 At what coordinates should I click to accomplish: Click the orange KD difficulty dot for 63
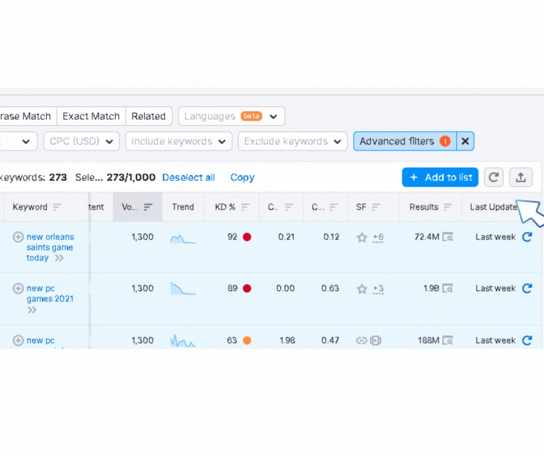(247, 340)
